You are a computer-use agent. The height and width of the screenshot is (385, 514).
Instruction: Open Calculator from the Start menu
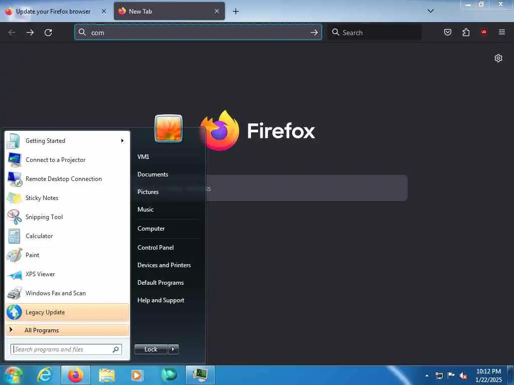click(68, 236)
